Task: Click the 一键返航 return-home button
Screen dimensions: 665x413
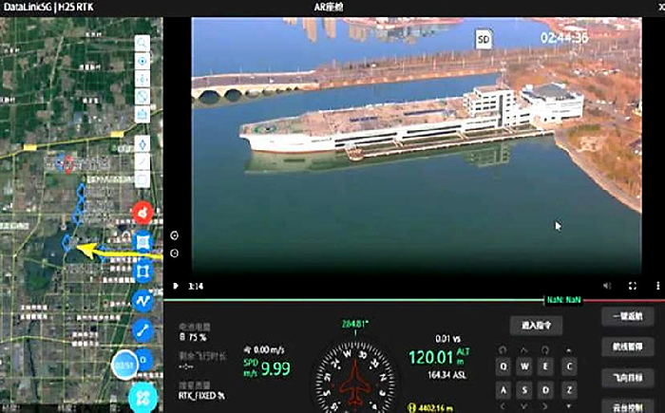Action: [x=628, y=316]
